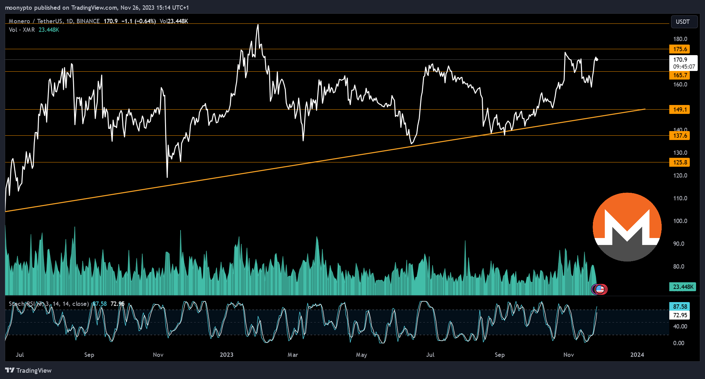Screen dimensions: 705x379
Task: Click the May date axis label
Action: (361, 355)
